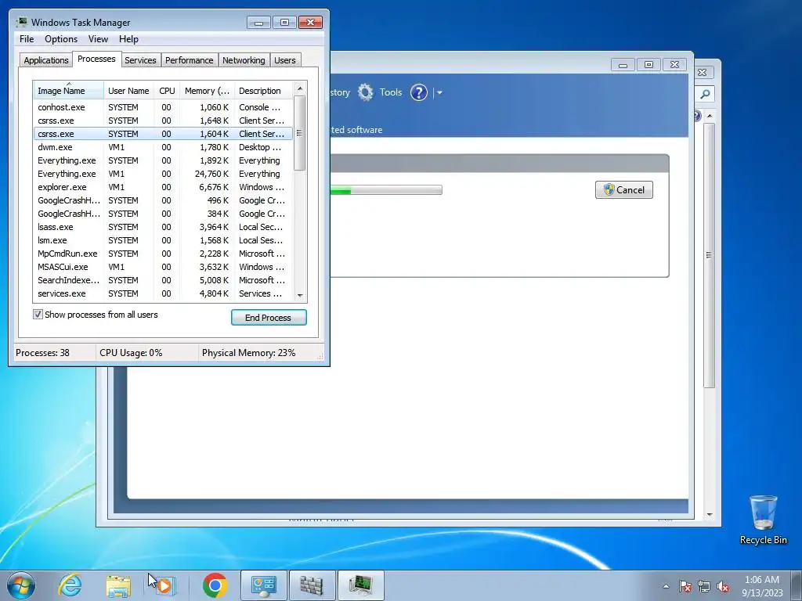This screenshot has height=601, width=802.
Task: Click the taskbar clock showing 1:06 AM
Action: pos(762,580)
